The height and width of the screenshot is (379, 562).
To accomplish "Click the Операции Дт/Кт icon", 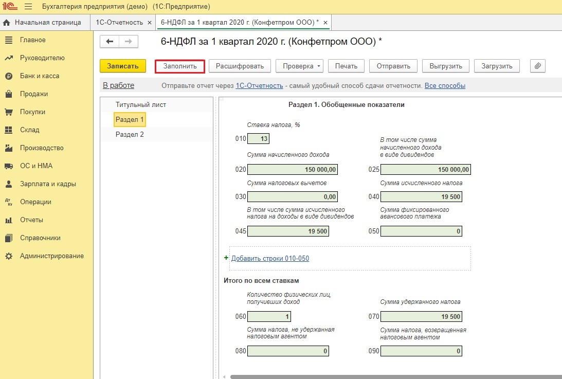I will (x=9, y=202).
